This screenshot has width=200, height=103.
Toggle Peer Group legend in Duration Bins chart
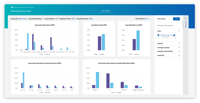pyautogui.click(x=47, y=93)
